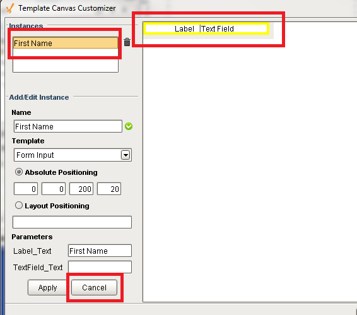357x315 pixels.
Task: Click the Layout Positioning text box
Action: (72, 222)
